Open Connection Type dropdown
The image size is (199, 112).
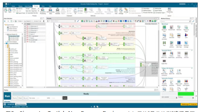click(159, 13)
